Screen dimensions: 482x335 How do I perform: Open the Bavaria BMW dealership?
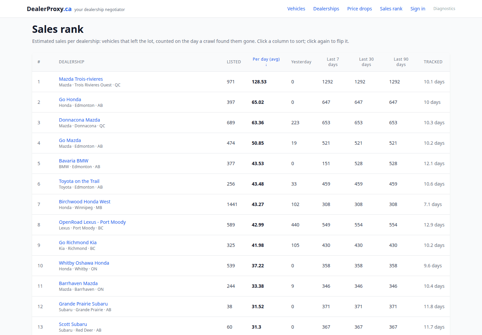74,161
